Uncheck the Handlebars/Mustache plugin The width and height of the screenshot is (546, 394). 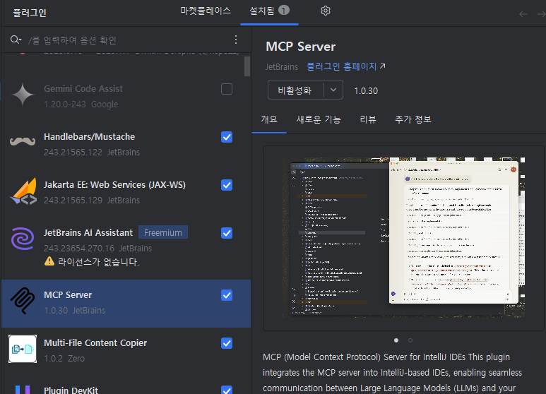pos(227,137)
